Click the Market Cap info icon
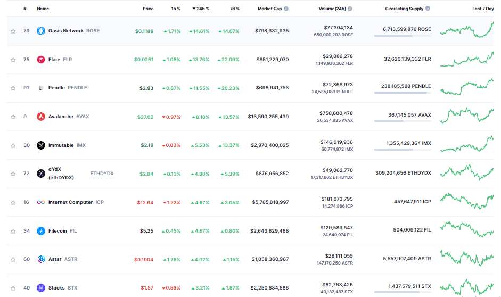This screenshot has width=501, height=297. coord(286,9)
